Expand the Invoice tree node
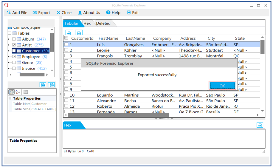The height and width of the screenshot is (167, 273). pos(9,68)
